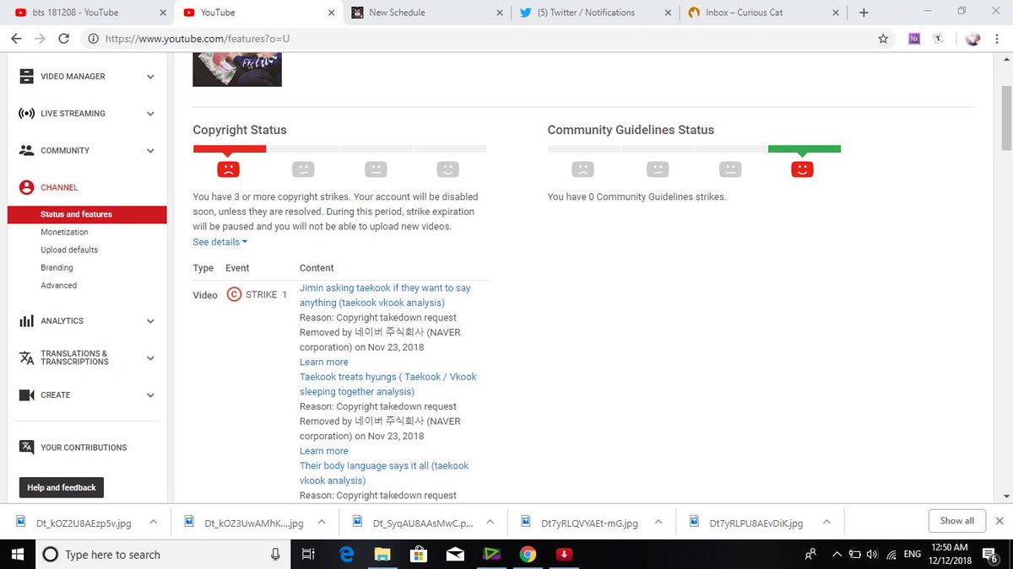Image resolution: width=1013 pixels, height=569 pixels.
Task: Click the Help and feedback button
Action: pos(61,487)
